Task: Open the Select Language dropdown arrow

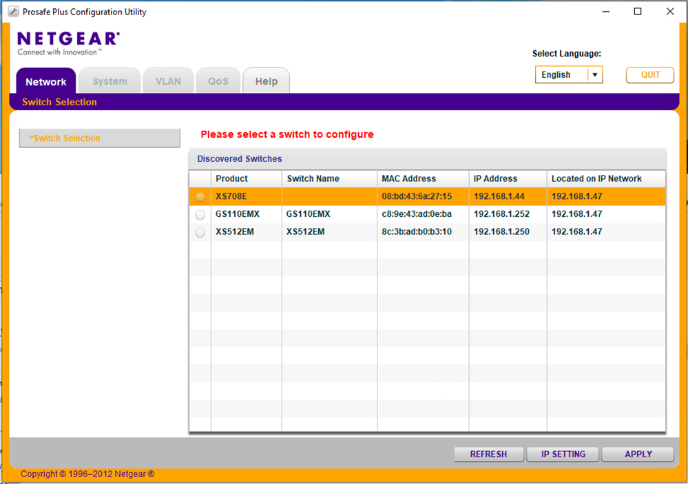Action: click(x=595, y=74)
